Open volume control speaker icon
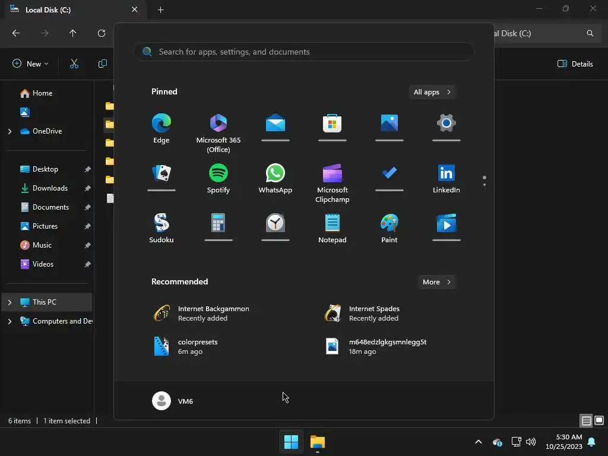Screen dimensions: 608x456 point(530,442)
